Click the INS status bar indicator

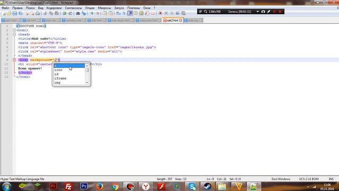pos(331,179)
